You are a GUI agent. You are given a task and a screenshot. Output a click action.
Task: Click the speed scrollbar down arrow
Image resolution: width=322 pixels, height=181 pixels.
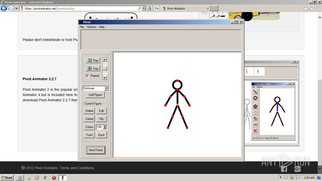105,78
